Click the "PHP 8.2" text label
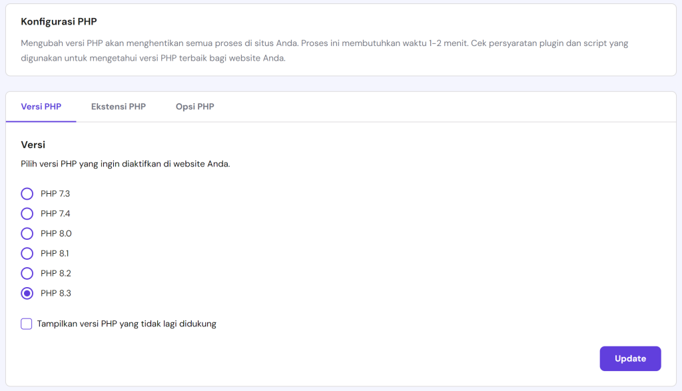The height and width of the screenshot is (391, 682). (x=56, y=273)
